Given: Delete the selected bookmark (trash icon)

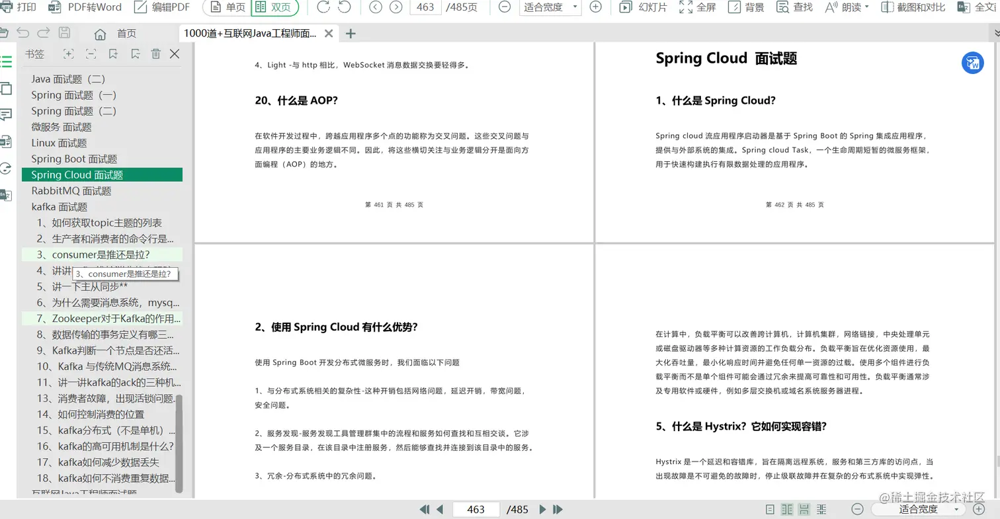Looking at the screenshot, I should coord(155,54).
